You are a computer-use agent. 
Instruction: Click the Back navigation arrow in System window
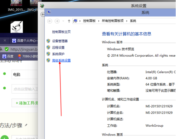[50, 21]
